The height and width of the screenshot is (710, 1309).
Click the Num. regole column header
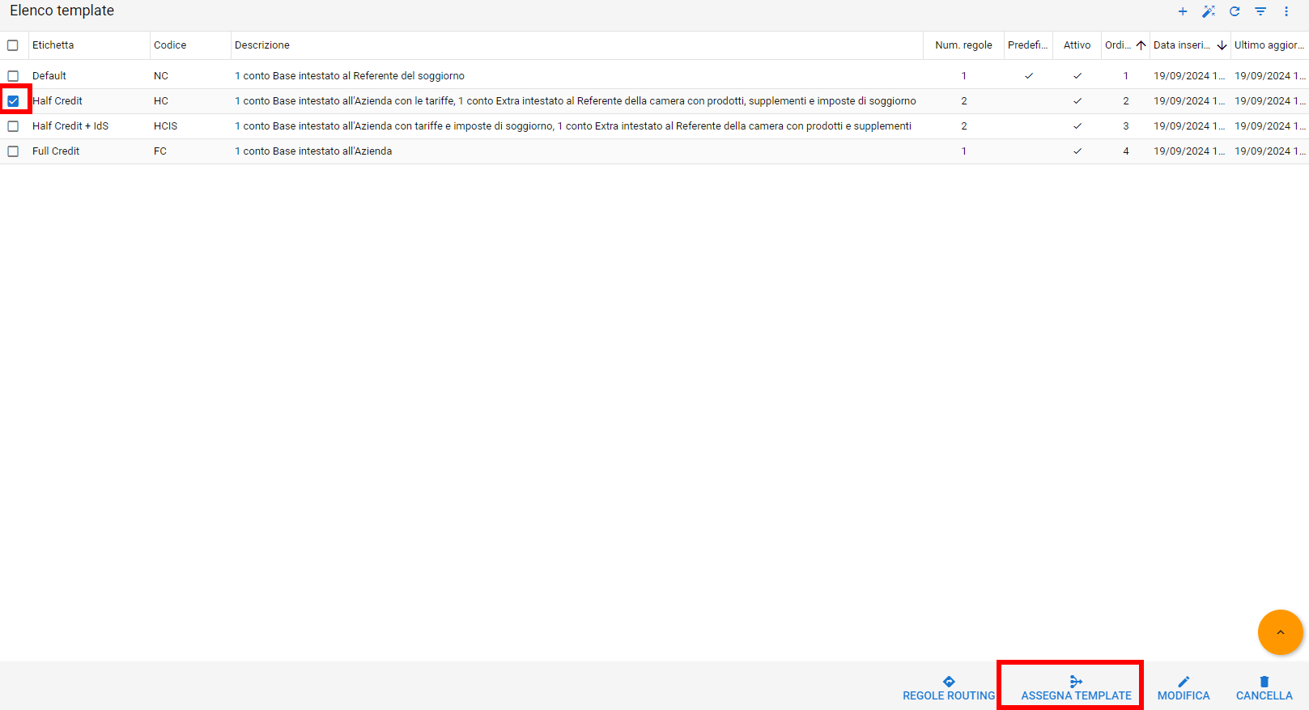click(963, 45)
